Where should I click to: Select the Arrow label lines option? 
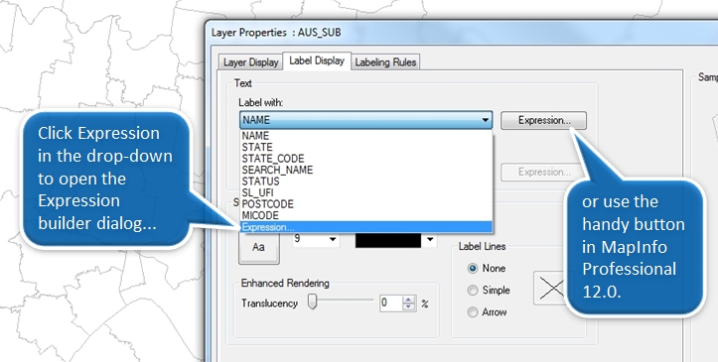472,312
